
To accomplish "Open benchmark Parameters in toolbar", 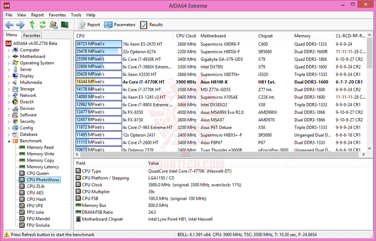I will point(120,25).
